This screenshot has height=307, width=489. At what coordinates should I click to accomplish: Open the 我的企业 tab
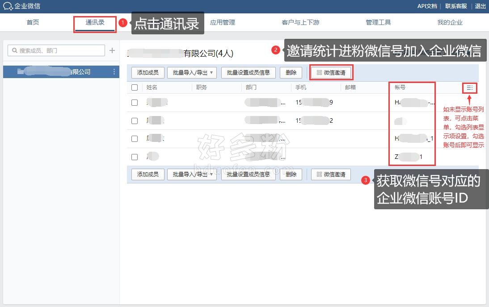[450, 22]
